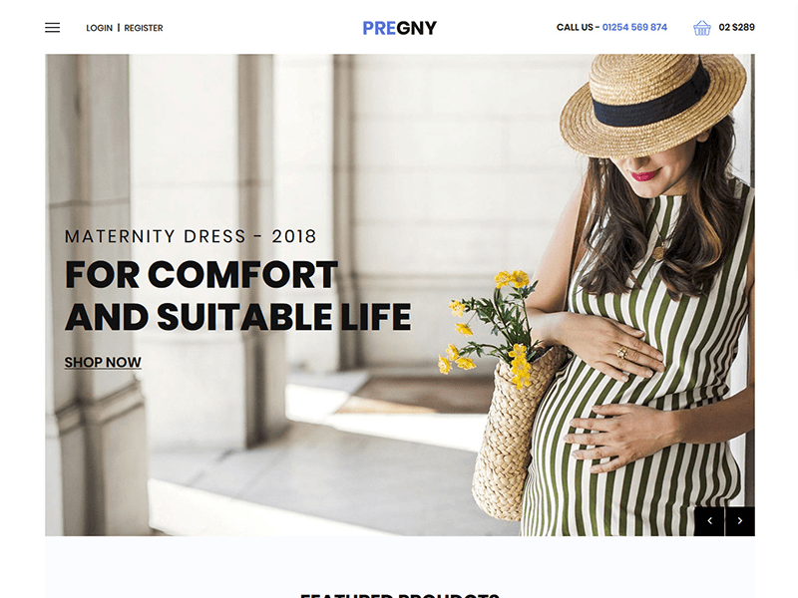The width and height of the screenshot is (798, 598).
Task: Go to previous slide arrow
Action: (709, 520)
